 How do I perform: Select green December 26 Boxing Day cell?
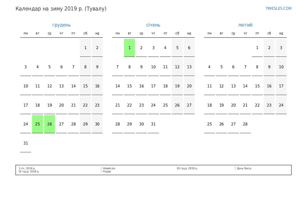(x=50, y=124)
